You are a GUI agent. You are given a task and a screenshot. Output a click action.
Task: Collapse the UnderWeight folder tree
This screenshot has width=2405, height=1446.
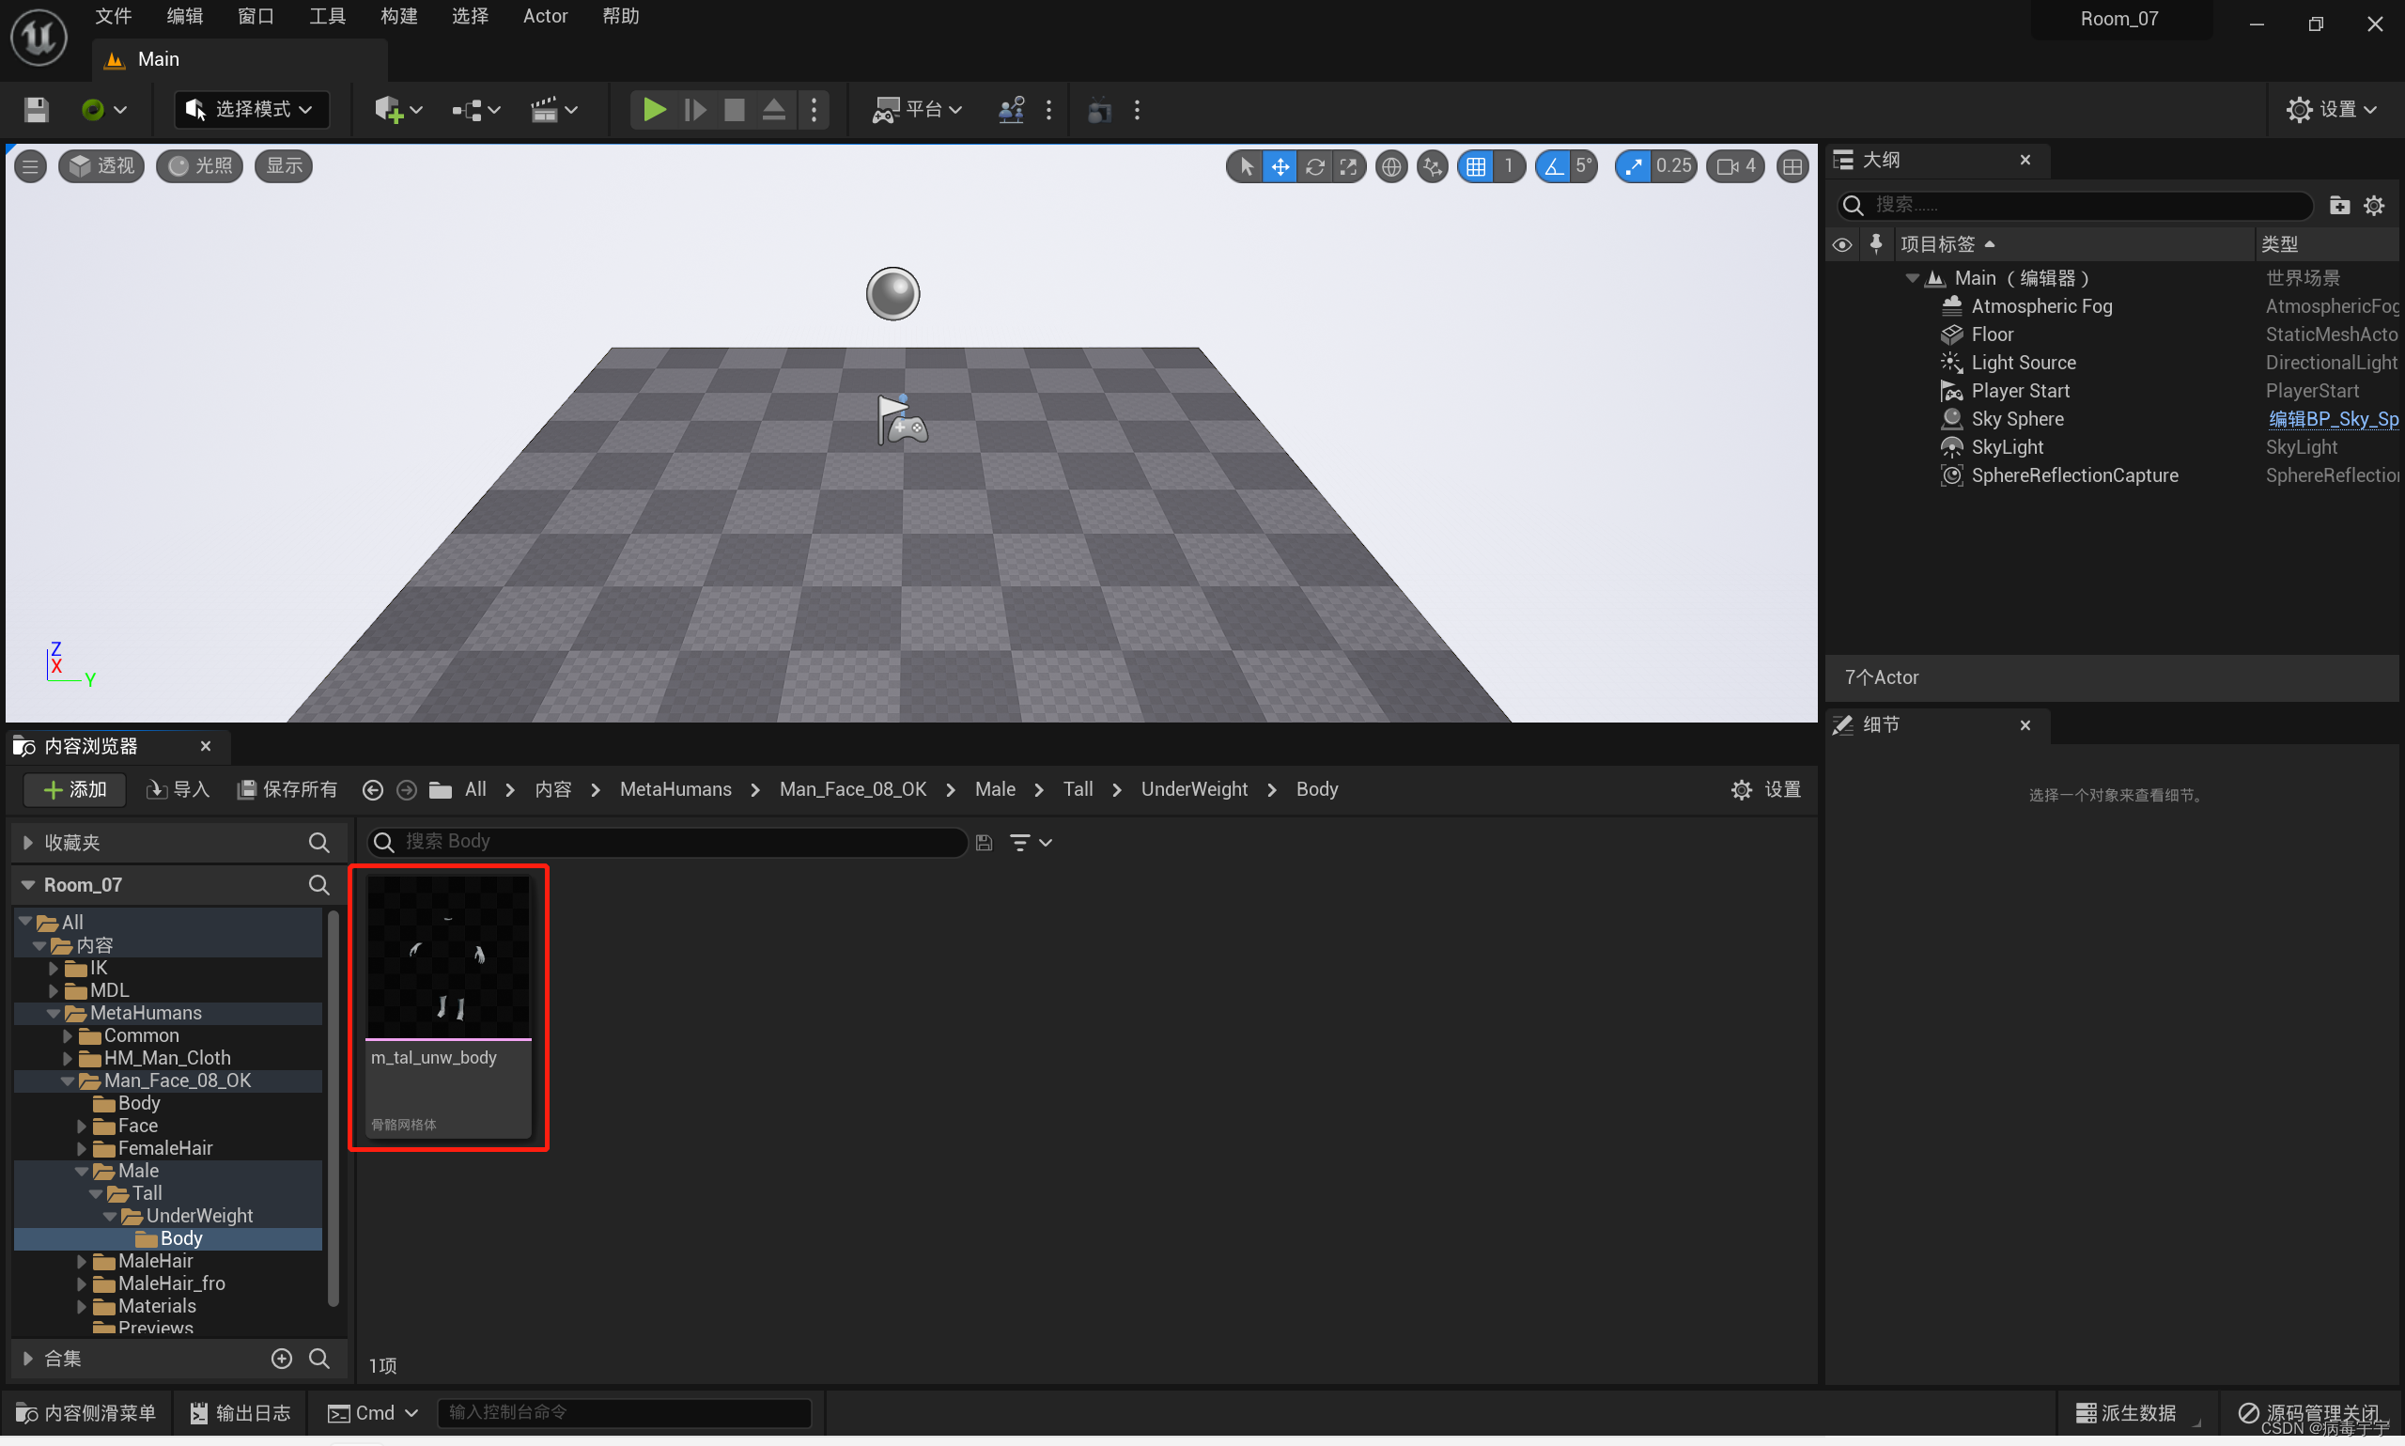110,1216
